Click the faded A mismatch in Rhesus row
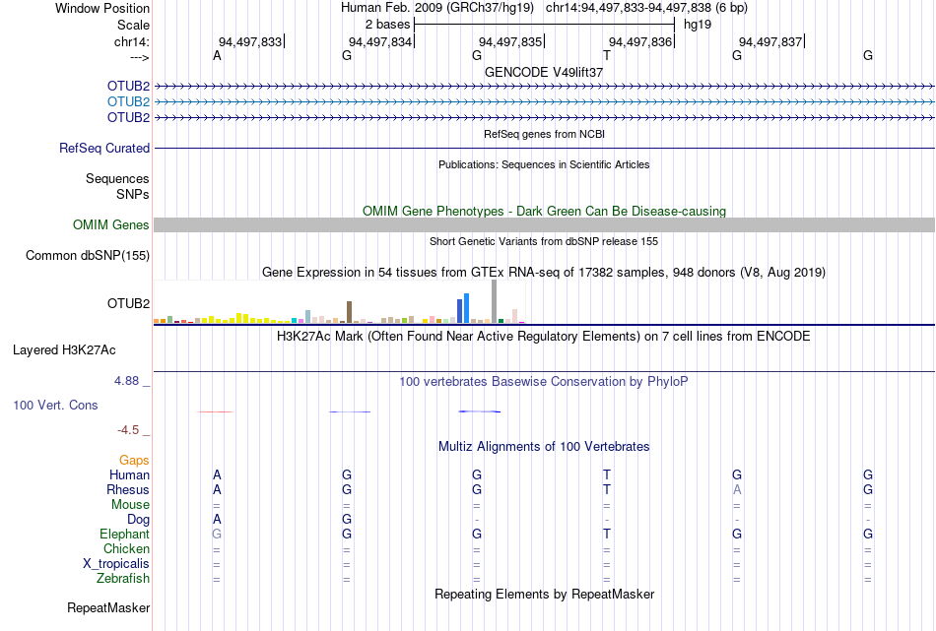The height and width of the screenshot is (631, 936). [737, 489]
